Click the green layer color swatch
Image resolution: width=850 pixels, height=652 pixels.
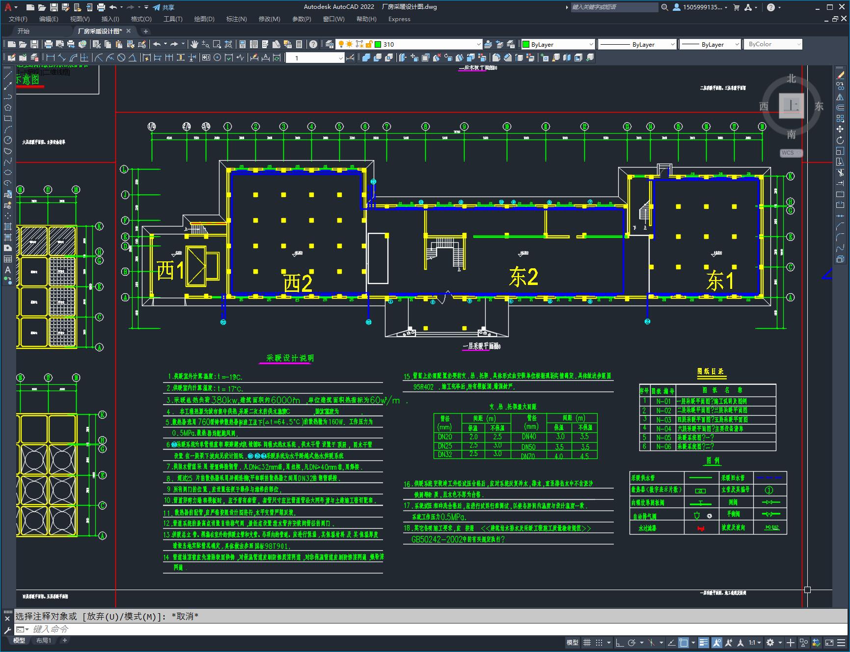tap(378, 44)
